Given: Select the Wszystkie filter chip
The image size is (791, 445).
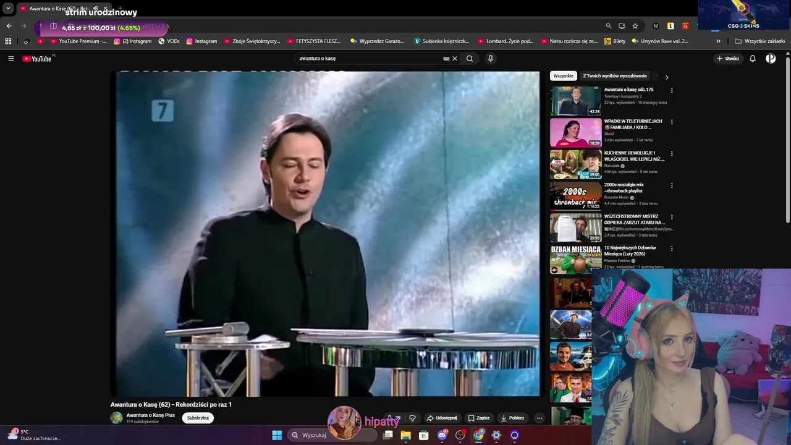Looking at the screenshot, I should (x=563, y=76).
